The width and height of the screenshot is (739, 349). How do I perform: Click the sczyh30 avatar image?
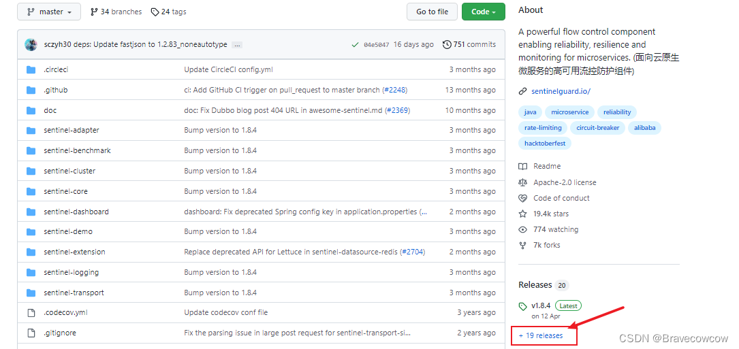click(x=31, y=44)
